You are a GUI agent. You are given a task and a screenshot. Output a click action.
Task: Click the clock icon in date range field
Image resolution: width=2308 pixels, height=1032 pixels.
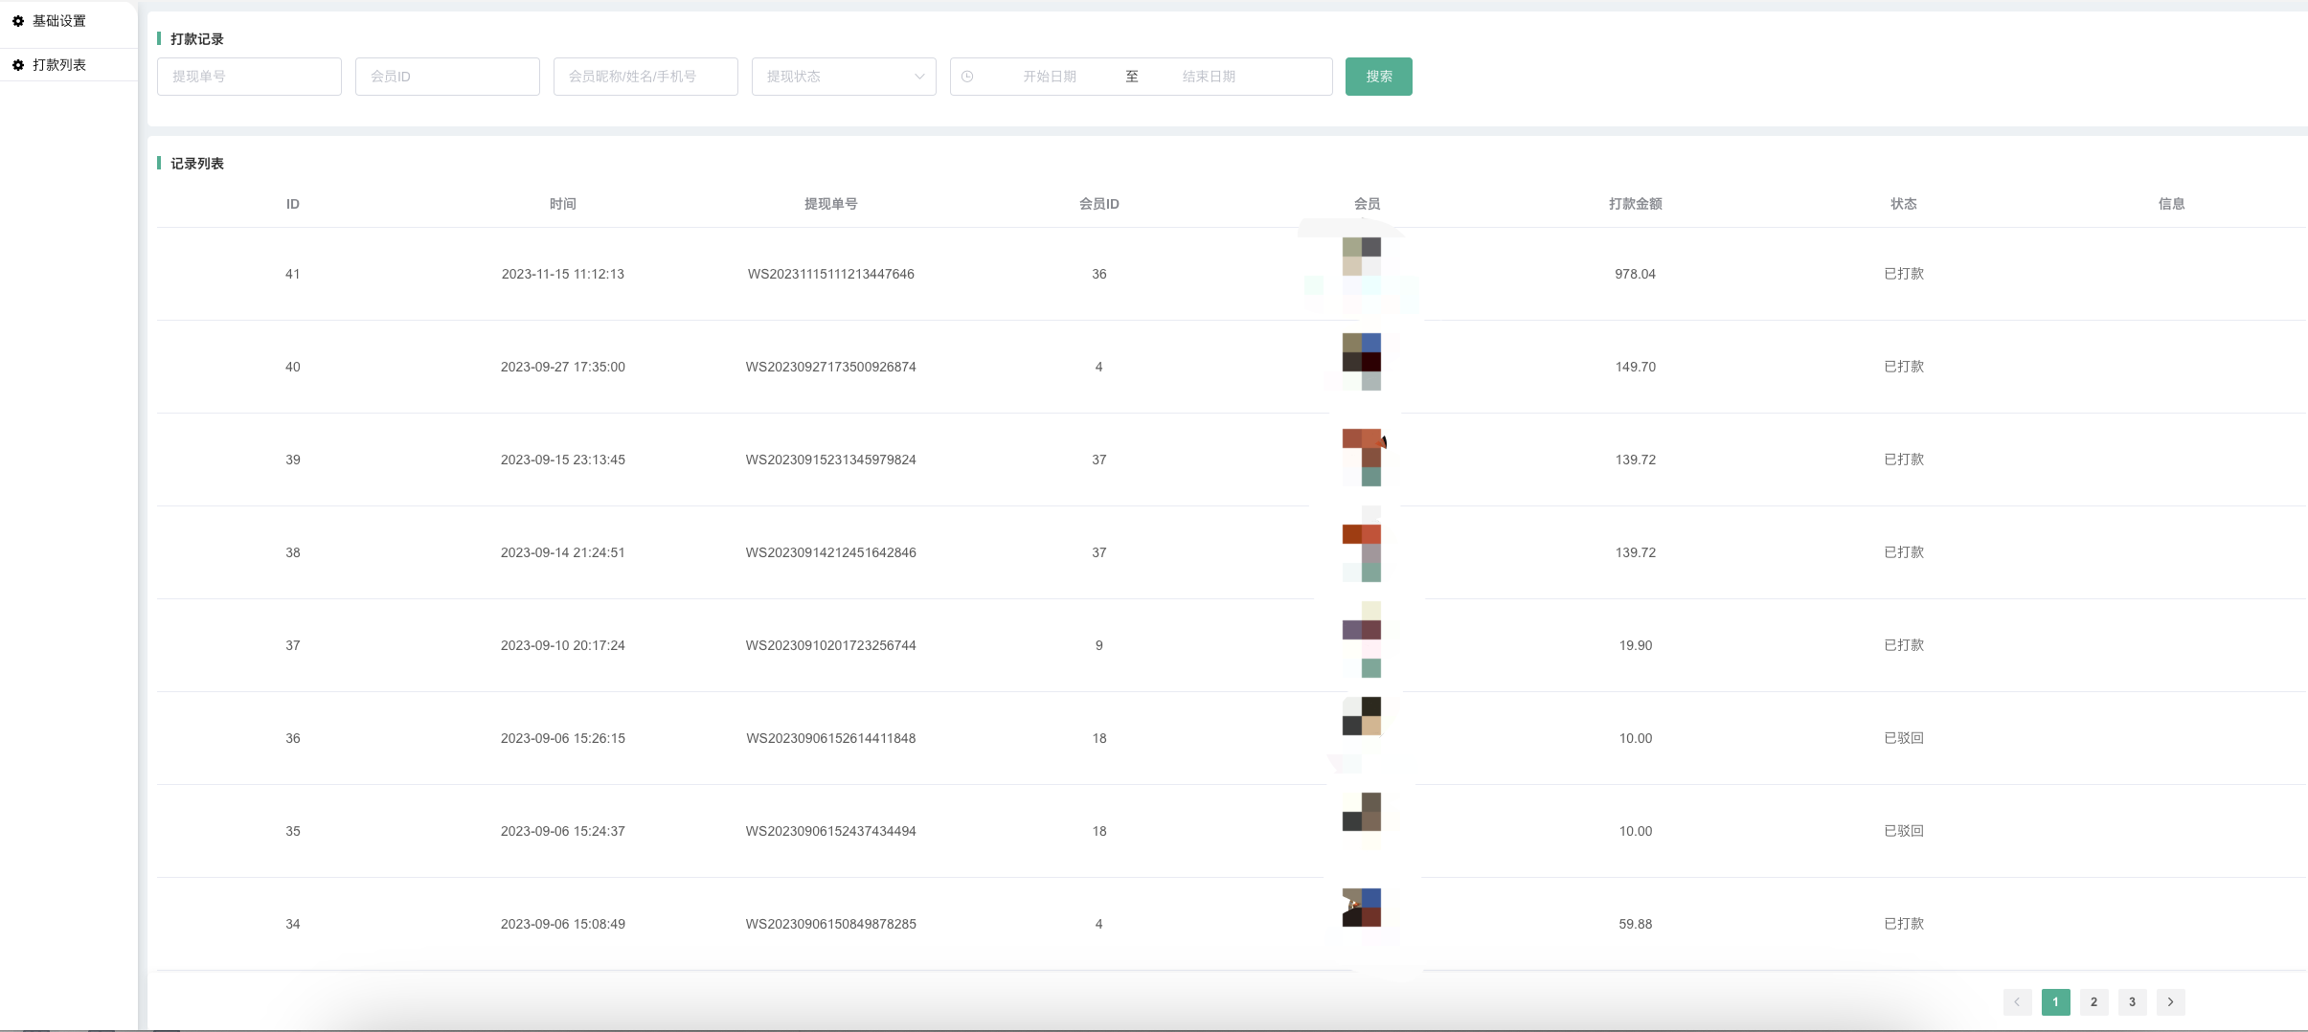pyautogui.click(x=967, y=77)
